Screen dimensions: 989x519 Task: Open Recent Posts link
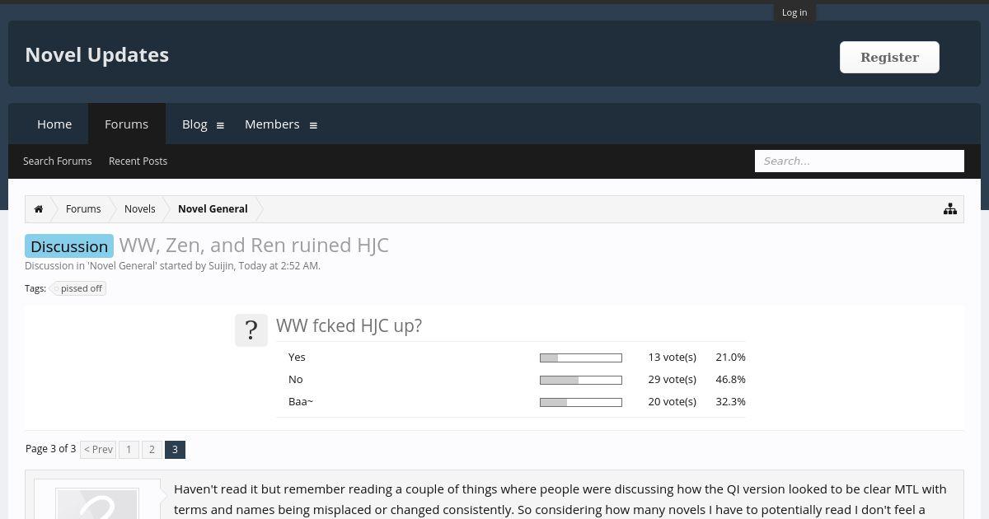point(138,161)
